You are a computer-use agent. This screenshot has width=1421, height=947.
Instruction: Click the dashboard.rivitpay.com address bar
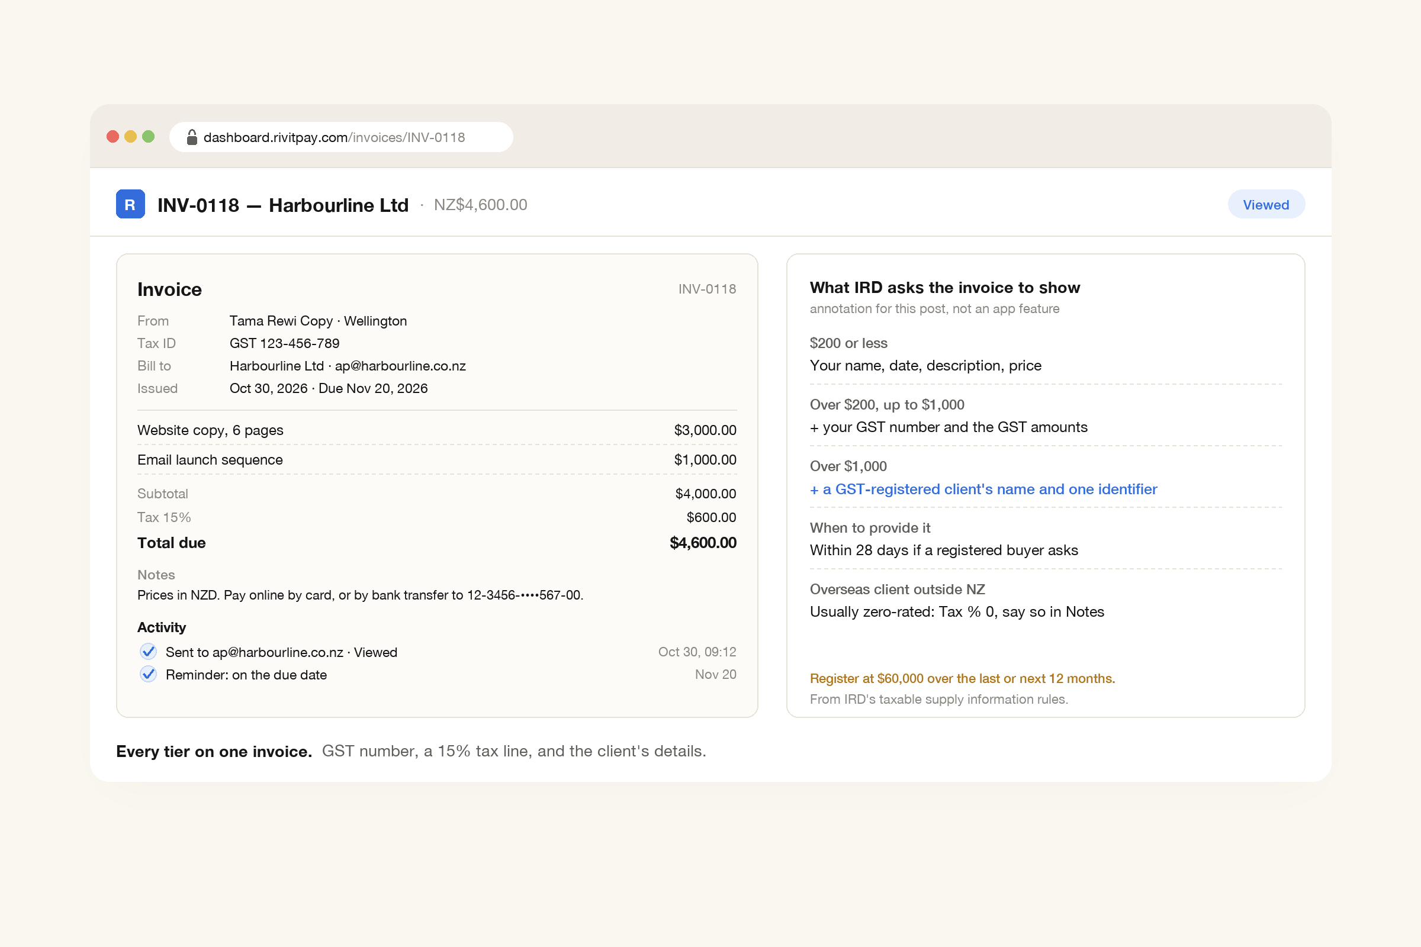click(341, 137)
